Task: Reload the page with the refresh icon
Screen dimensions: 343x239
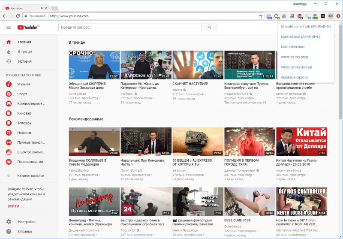Action: (x=18, y=16)
